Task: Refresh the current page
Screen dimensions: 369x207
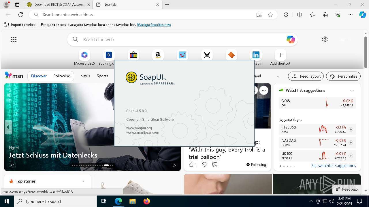Action: click(x=21, y=15)
